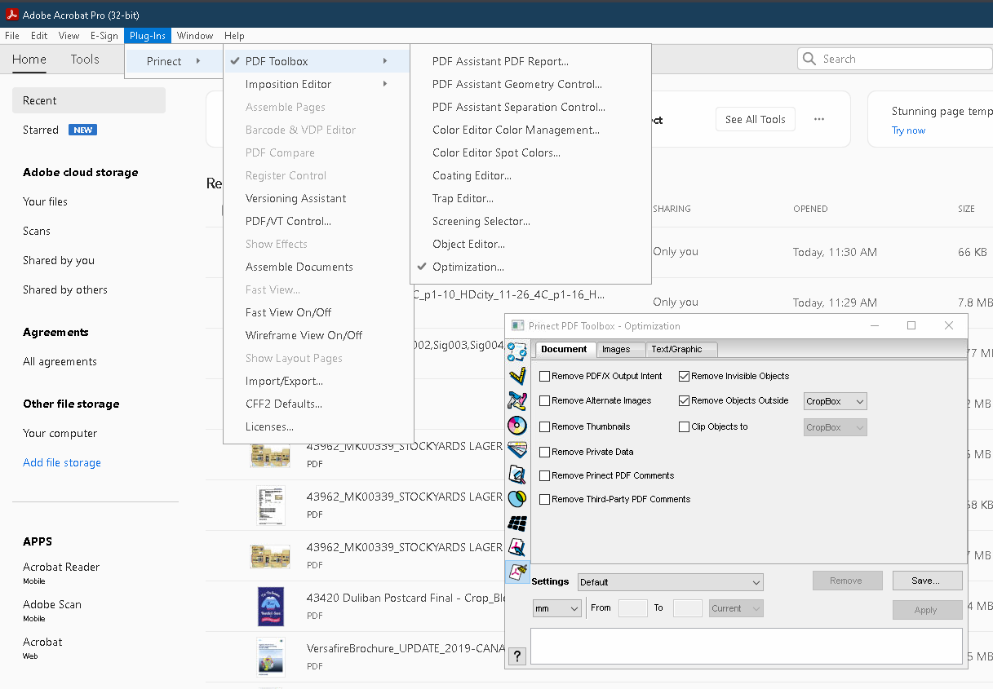Uncheck Remove Objects Outside checkbox
Viewport: 993px width, 689px height.
685,400
